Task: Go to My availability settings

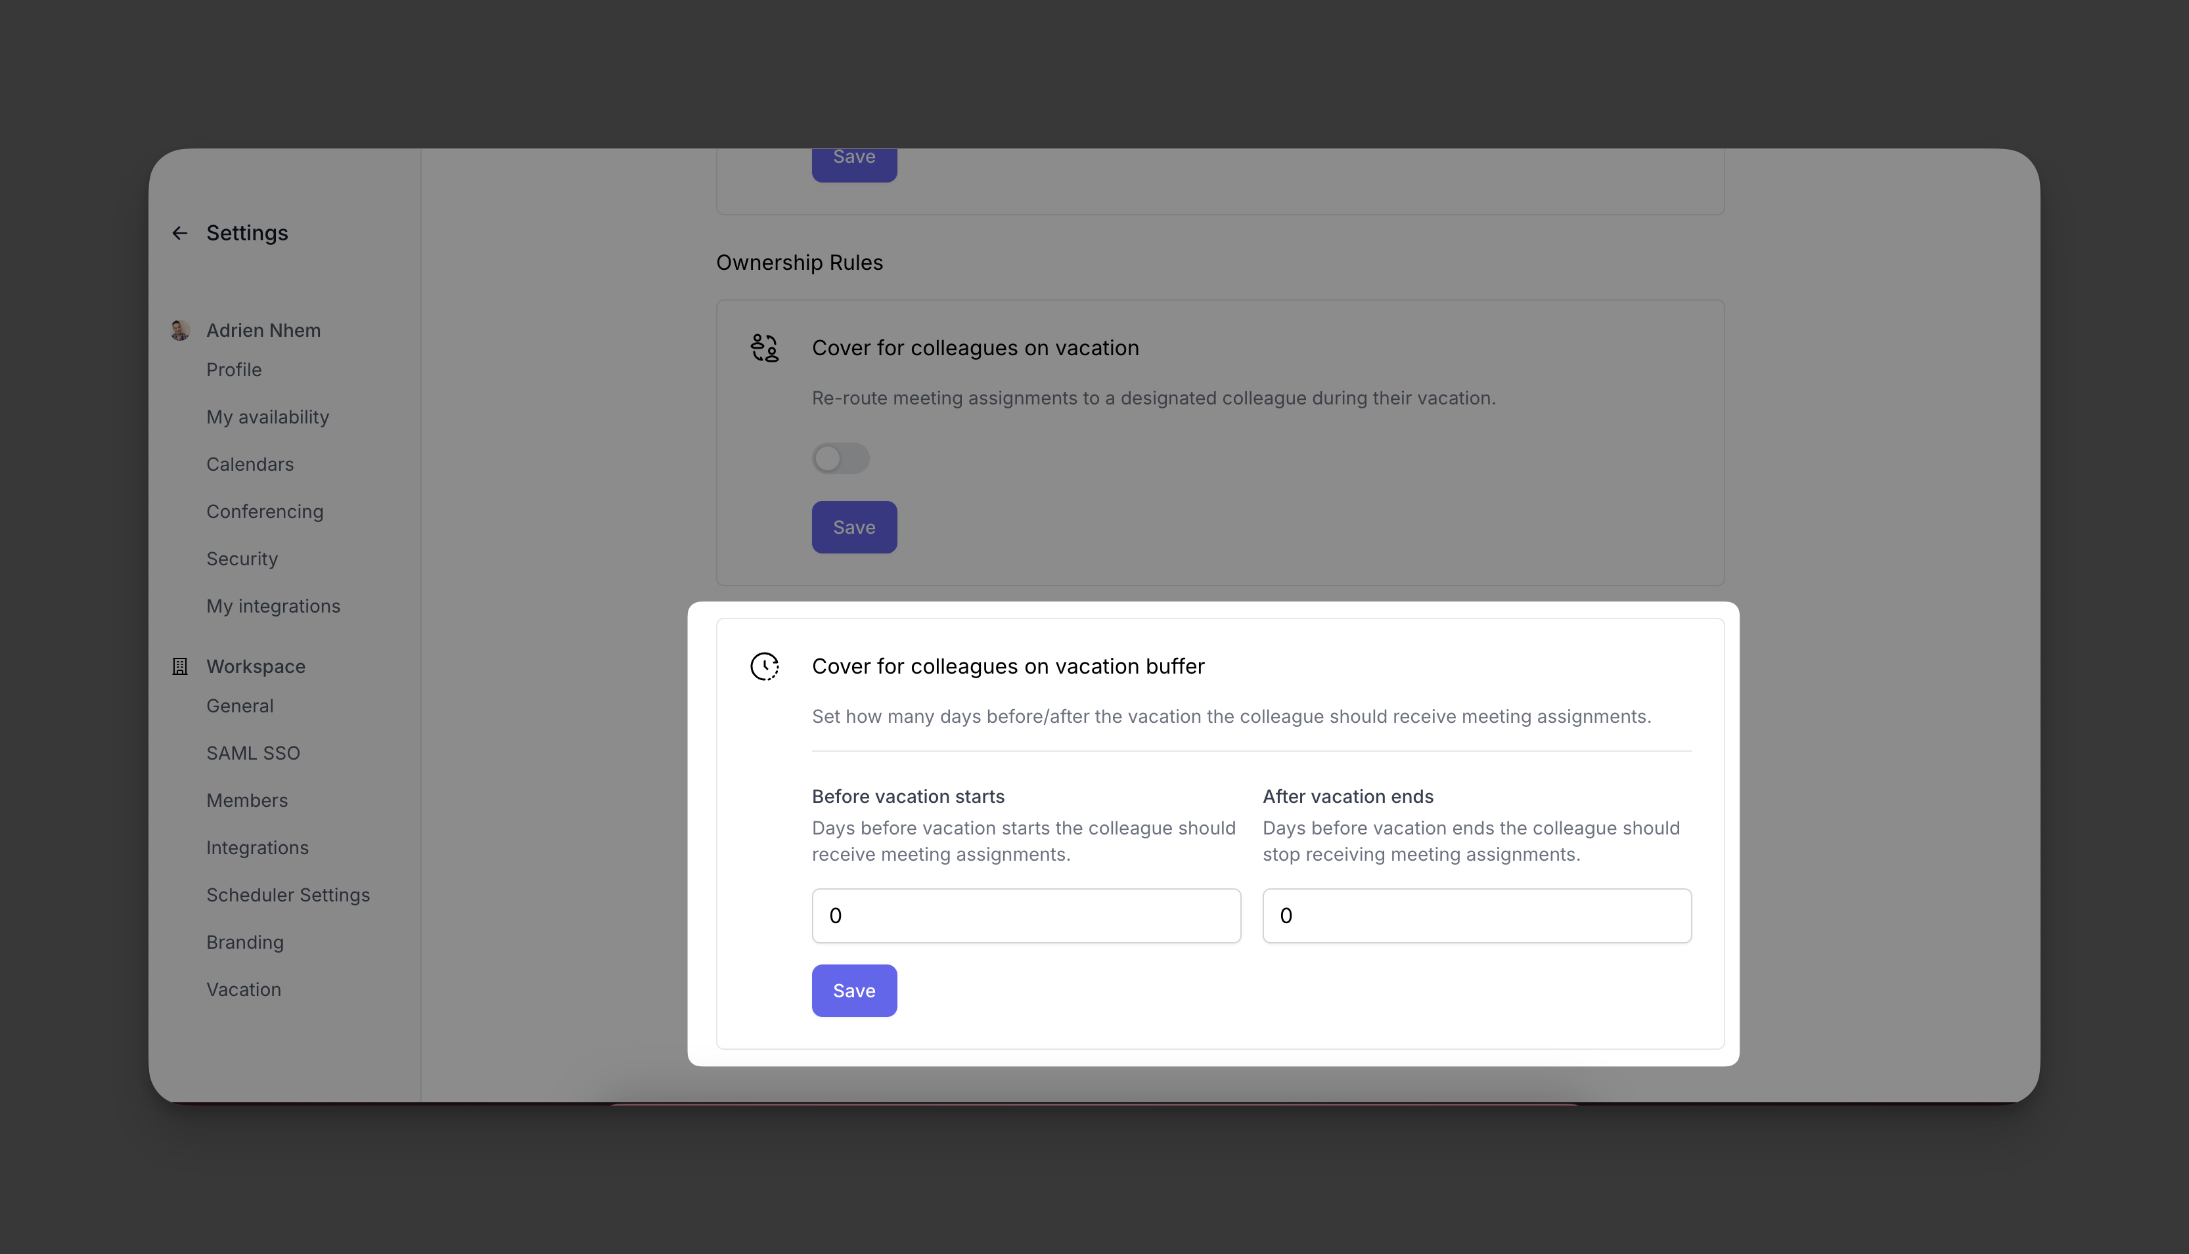Action: click(267, 417)
